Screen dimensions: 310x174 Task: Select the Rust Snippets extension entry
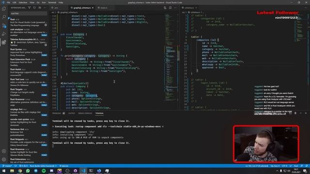coord(29,142)
